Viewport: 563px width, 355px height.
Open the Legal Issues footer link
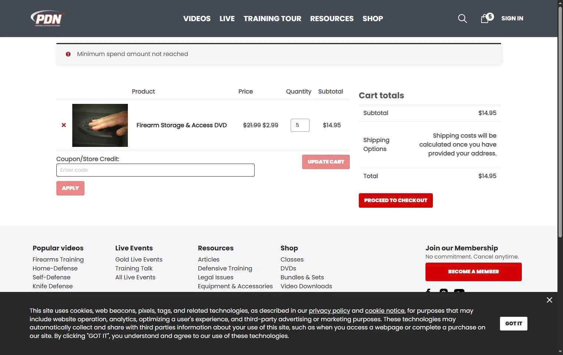click(x=216, y=277)
